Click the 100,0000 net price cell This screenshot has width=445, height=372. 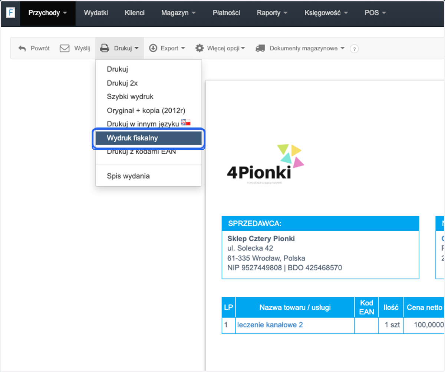pos(424,325)
